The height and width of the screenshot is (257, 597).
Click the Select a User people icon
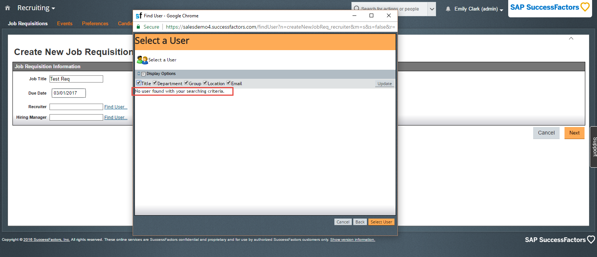click(142, 60)
